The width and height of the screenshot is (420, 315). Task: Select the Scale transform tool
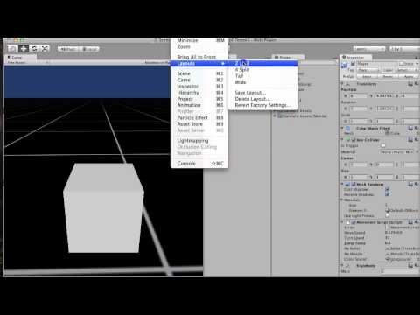(x=45, y=49)
